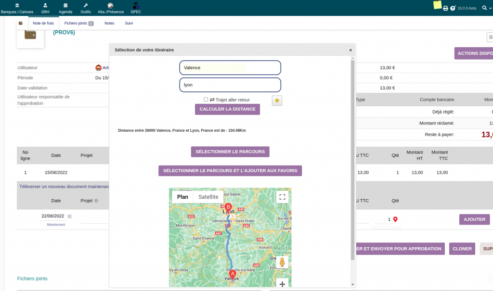Enable the Trajet aller retour checkbox
Screen dimensions: 493x291
click(x=206, y=100)
